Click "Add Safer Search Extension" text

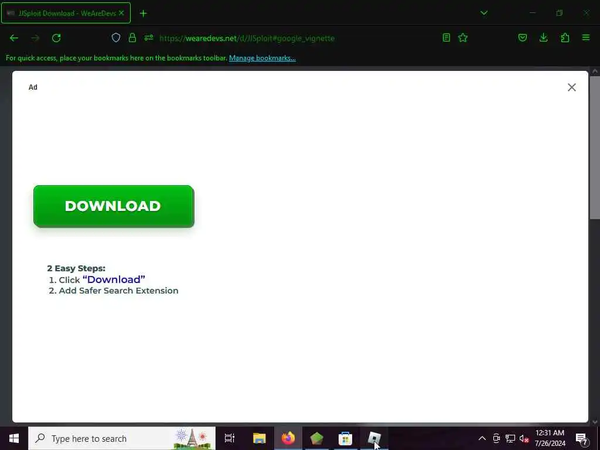pos(118,291)
